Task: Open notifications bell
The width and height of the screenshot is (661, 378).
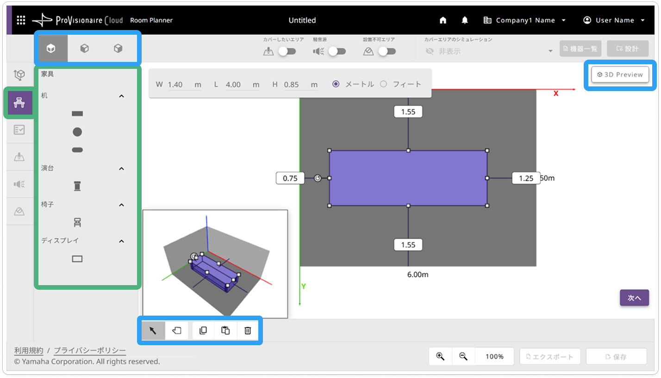Action: tap(465, 20)
